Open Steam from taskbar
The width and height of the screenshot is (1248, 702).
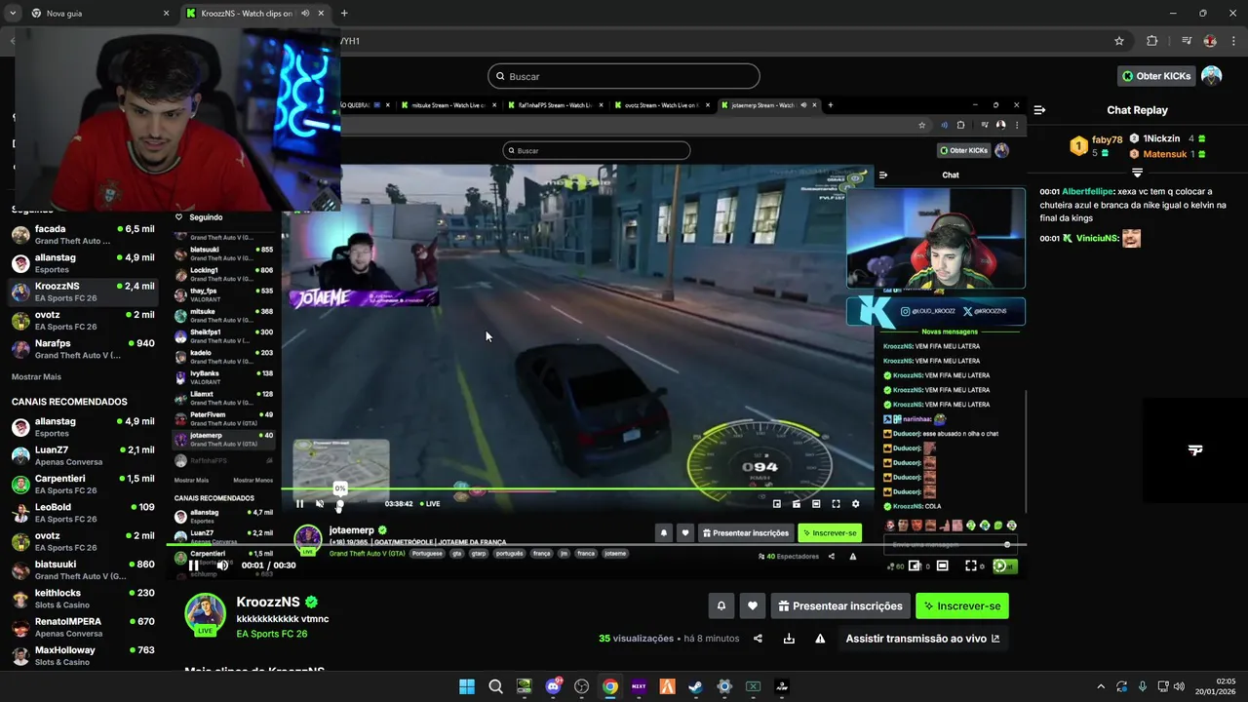pos(695,686)
